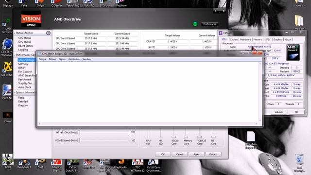
Task: Click Cancel in AMD OverDrive
Action: 180,154
